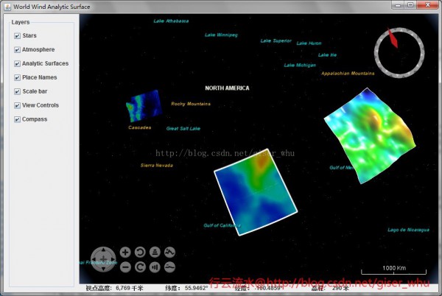This screenshot has height=296, width=442.
Task: Hide the View Controls layer
Action: pos(17,105)
